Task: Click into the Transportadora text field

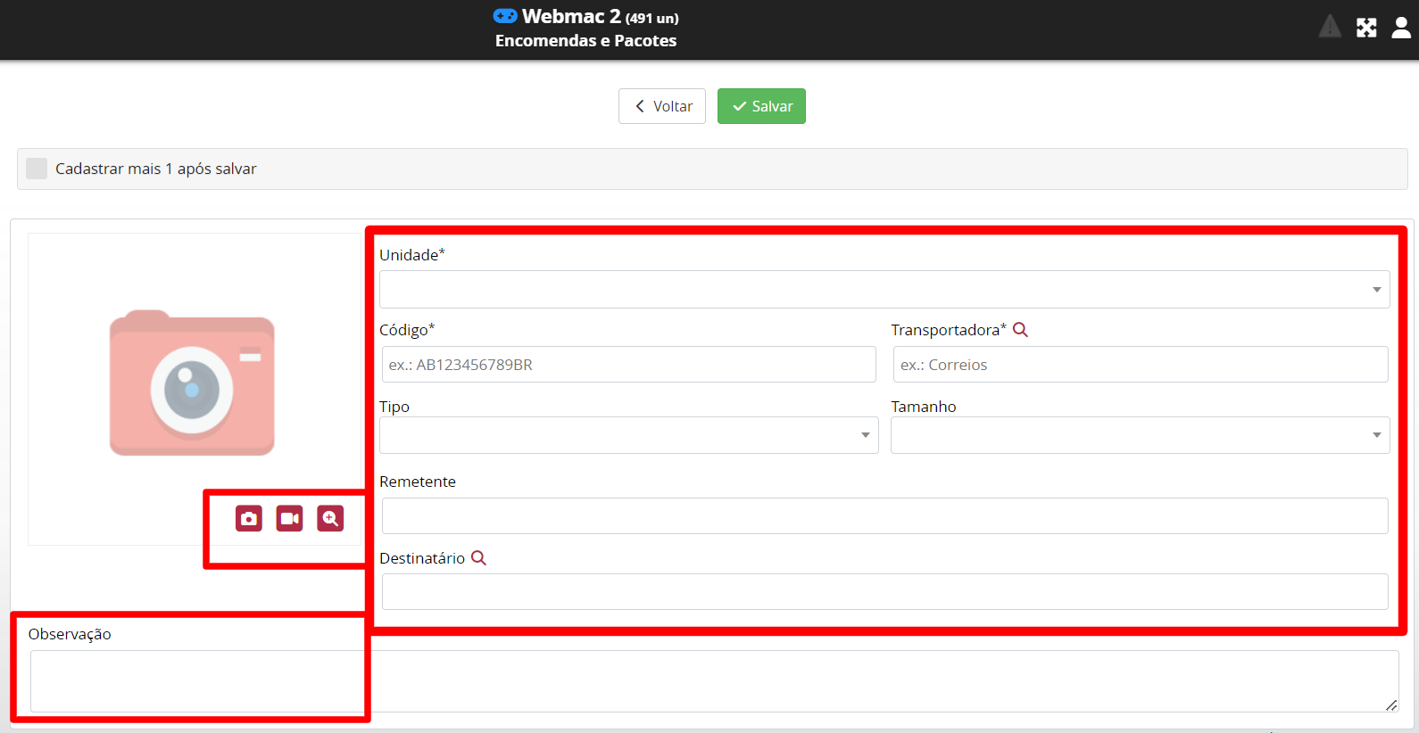Action: [1140, 365]
